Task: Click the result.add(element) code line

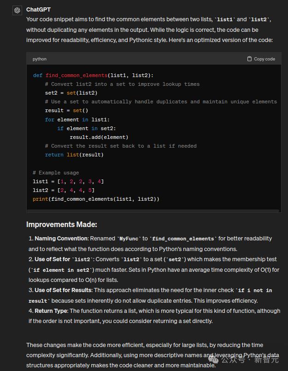Action: [x=99, y=137]
